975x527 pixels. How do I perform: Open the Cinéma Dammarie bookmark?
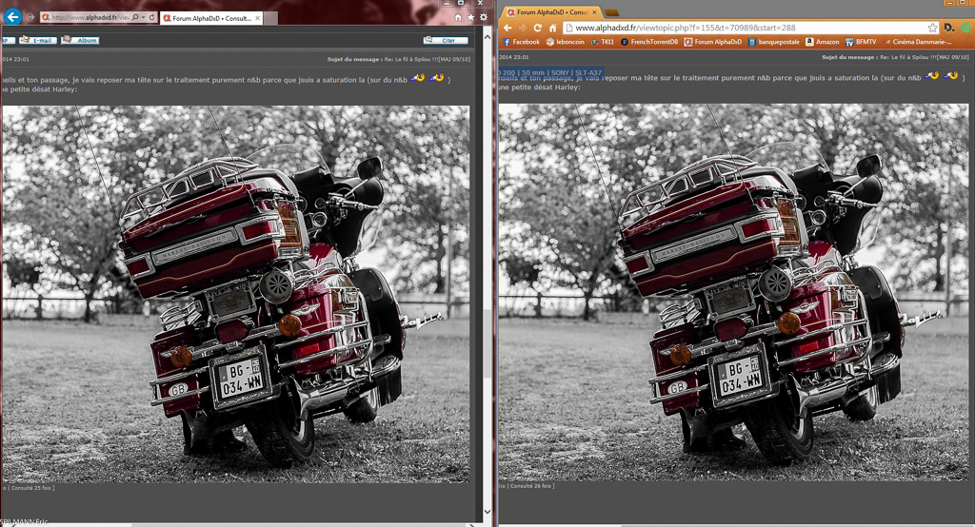[917, 42]
